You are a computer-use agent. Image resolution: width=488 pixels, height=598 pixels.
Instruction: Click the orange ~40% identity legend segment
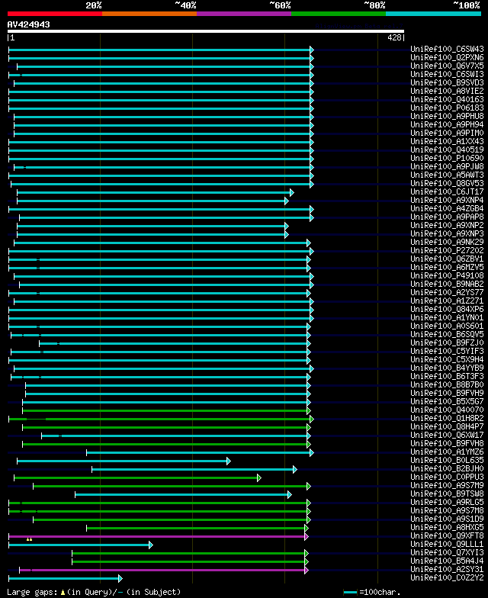coord(149,14)
